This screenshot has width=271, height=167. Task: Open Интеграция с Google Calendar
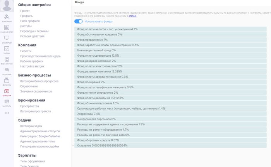tap(40, 137)
